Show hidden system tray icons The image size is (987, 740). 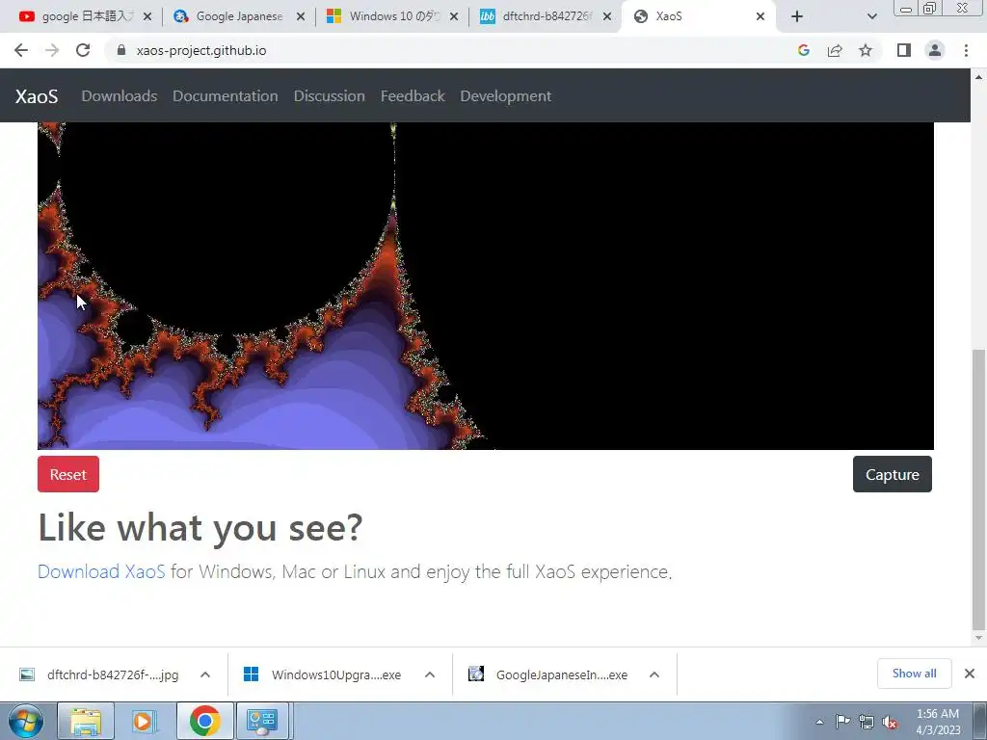point(819,722)
